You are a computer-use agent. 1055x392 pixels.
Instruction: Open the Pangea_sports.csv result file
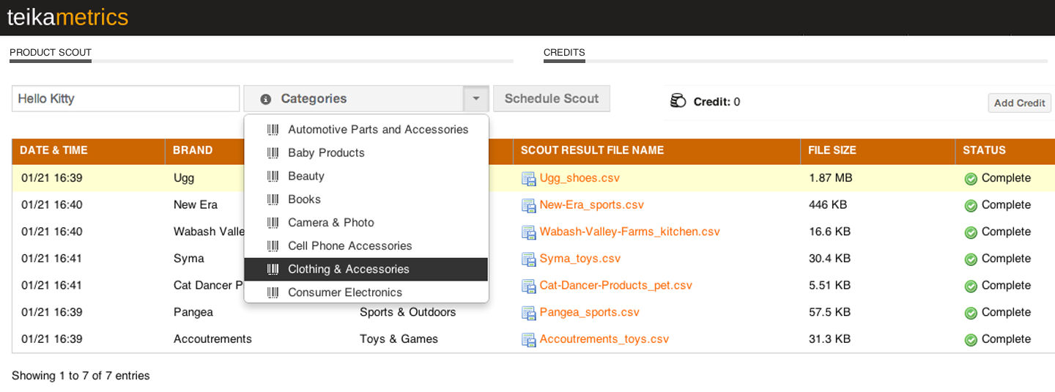(590, 312)
